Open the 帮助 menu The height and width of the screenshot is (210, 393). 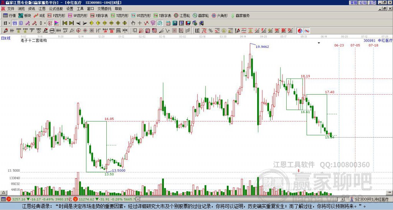coord(118,9)
